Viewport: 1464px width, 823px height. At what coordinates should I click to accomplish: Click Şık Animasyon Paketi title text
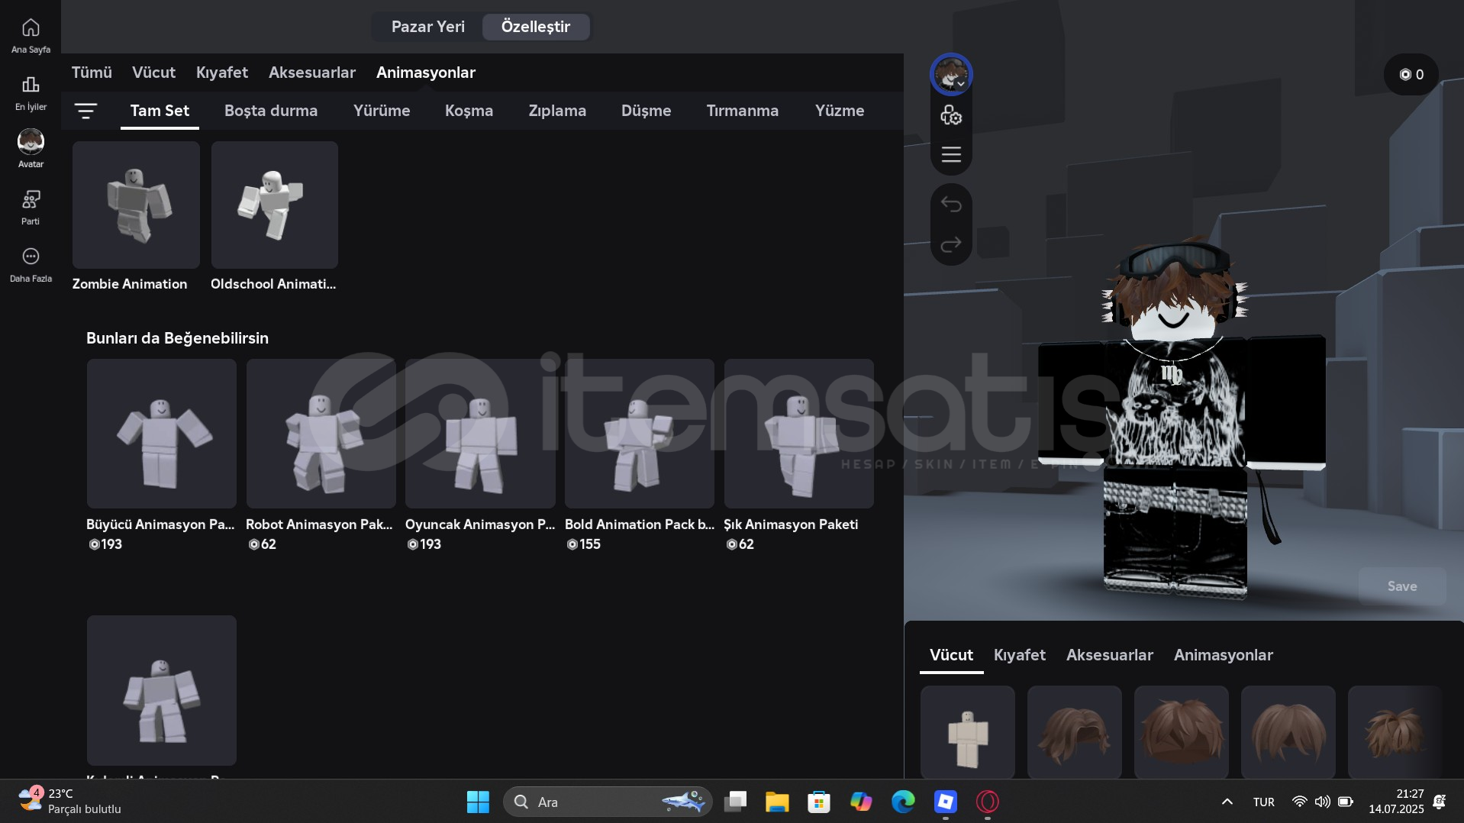tap(791, 524)
